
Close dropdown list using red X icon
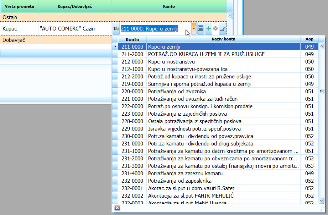117,208
